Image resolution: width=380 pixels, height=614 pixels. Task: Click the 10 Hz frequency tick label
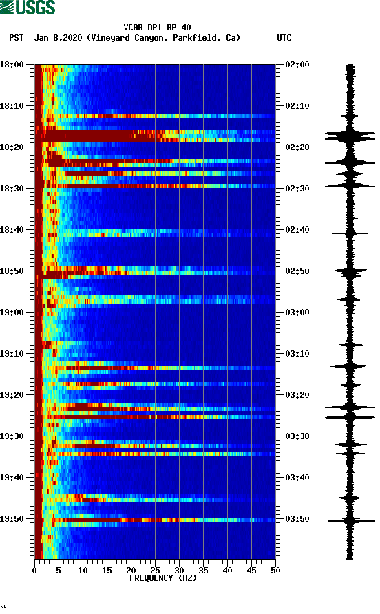83,571
